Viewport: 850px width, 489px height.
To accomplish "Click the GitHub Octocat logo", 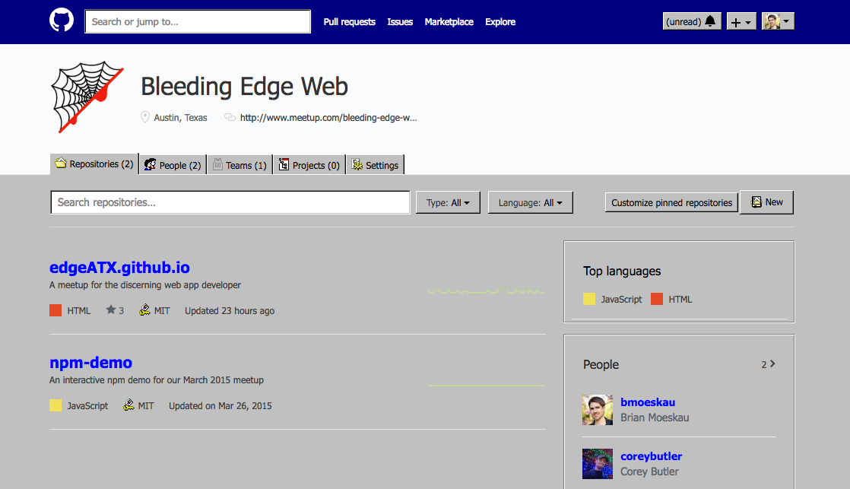I will point(62,21).
